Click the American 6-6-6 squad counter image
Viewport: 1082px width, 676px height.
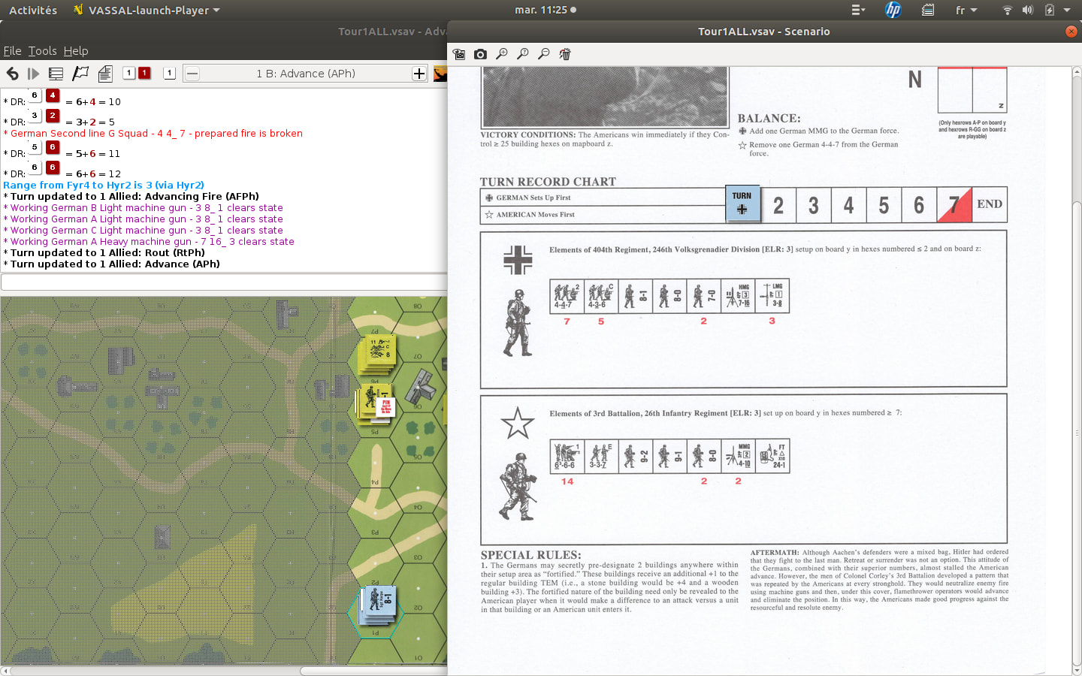[567, 456]
